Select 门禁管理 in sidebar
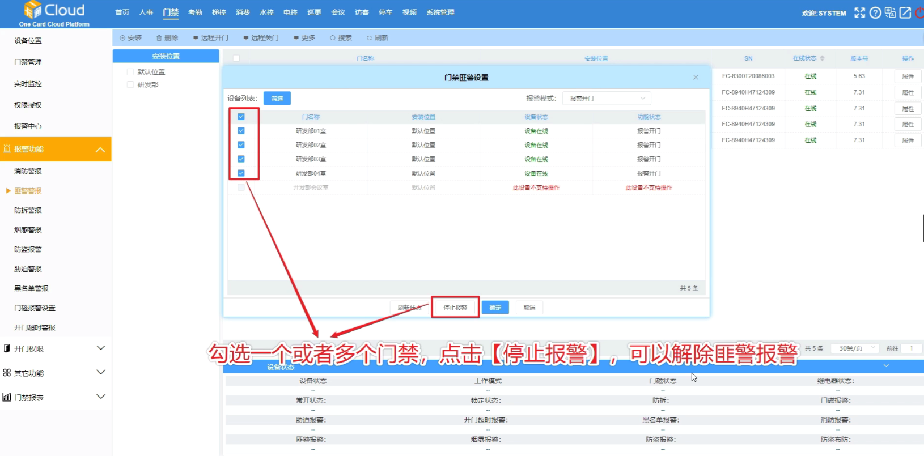924x456 pixels. coord(28,62)
